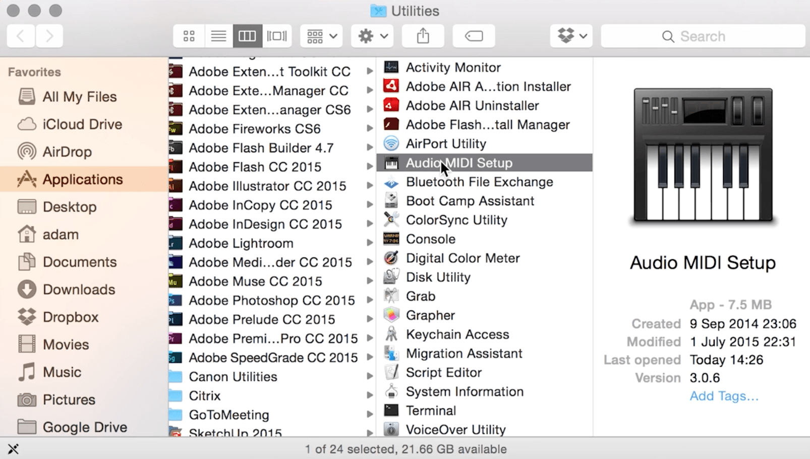The height and width of the screenshot is (459, 810).
Task: Click the Console icon
Action: (x=391, y=239)
